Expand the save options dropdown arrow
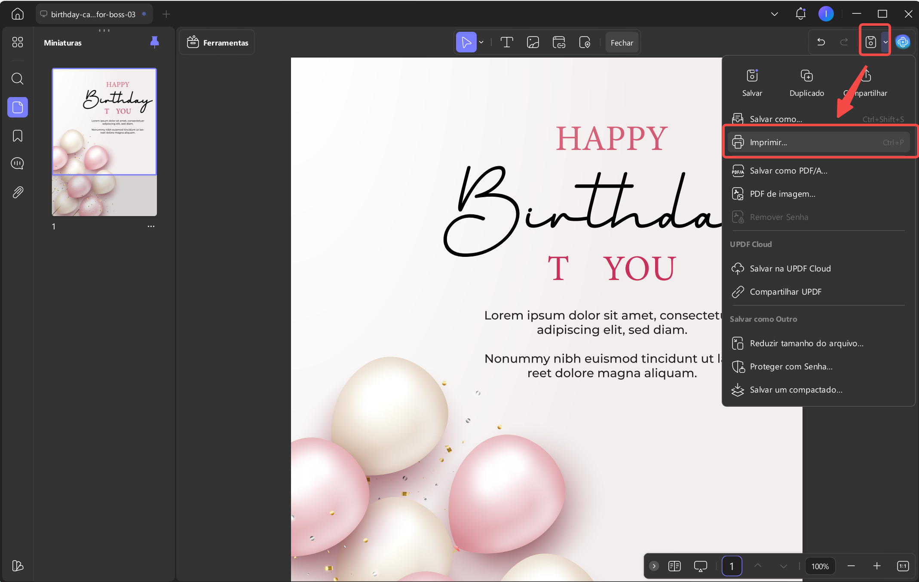The width and height of the screenshot is (919, 582). click(885, 42)
